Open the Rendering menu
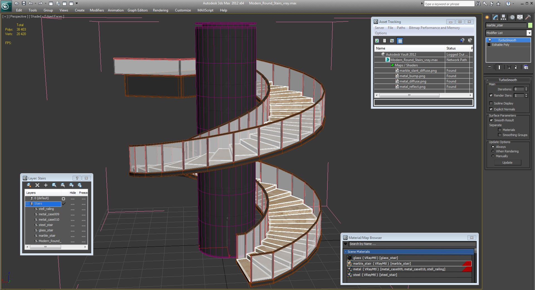 [160, 10]
